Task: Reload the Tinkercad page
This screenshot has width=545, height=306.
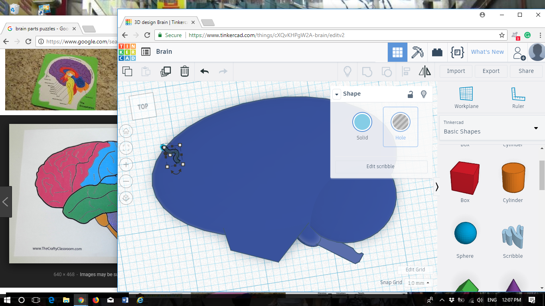Action: 147,35
